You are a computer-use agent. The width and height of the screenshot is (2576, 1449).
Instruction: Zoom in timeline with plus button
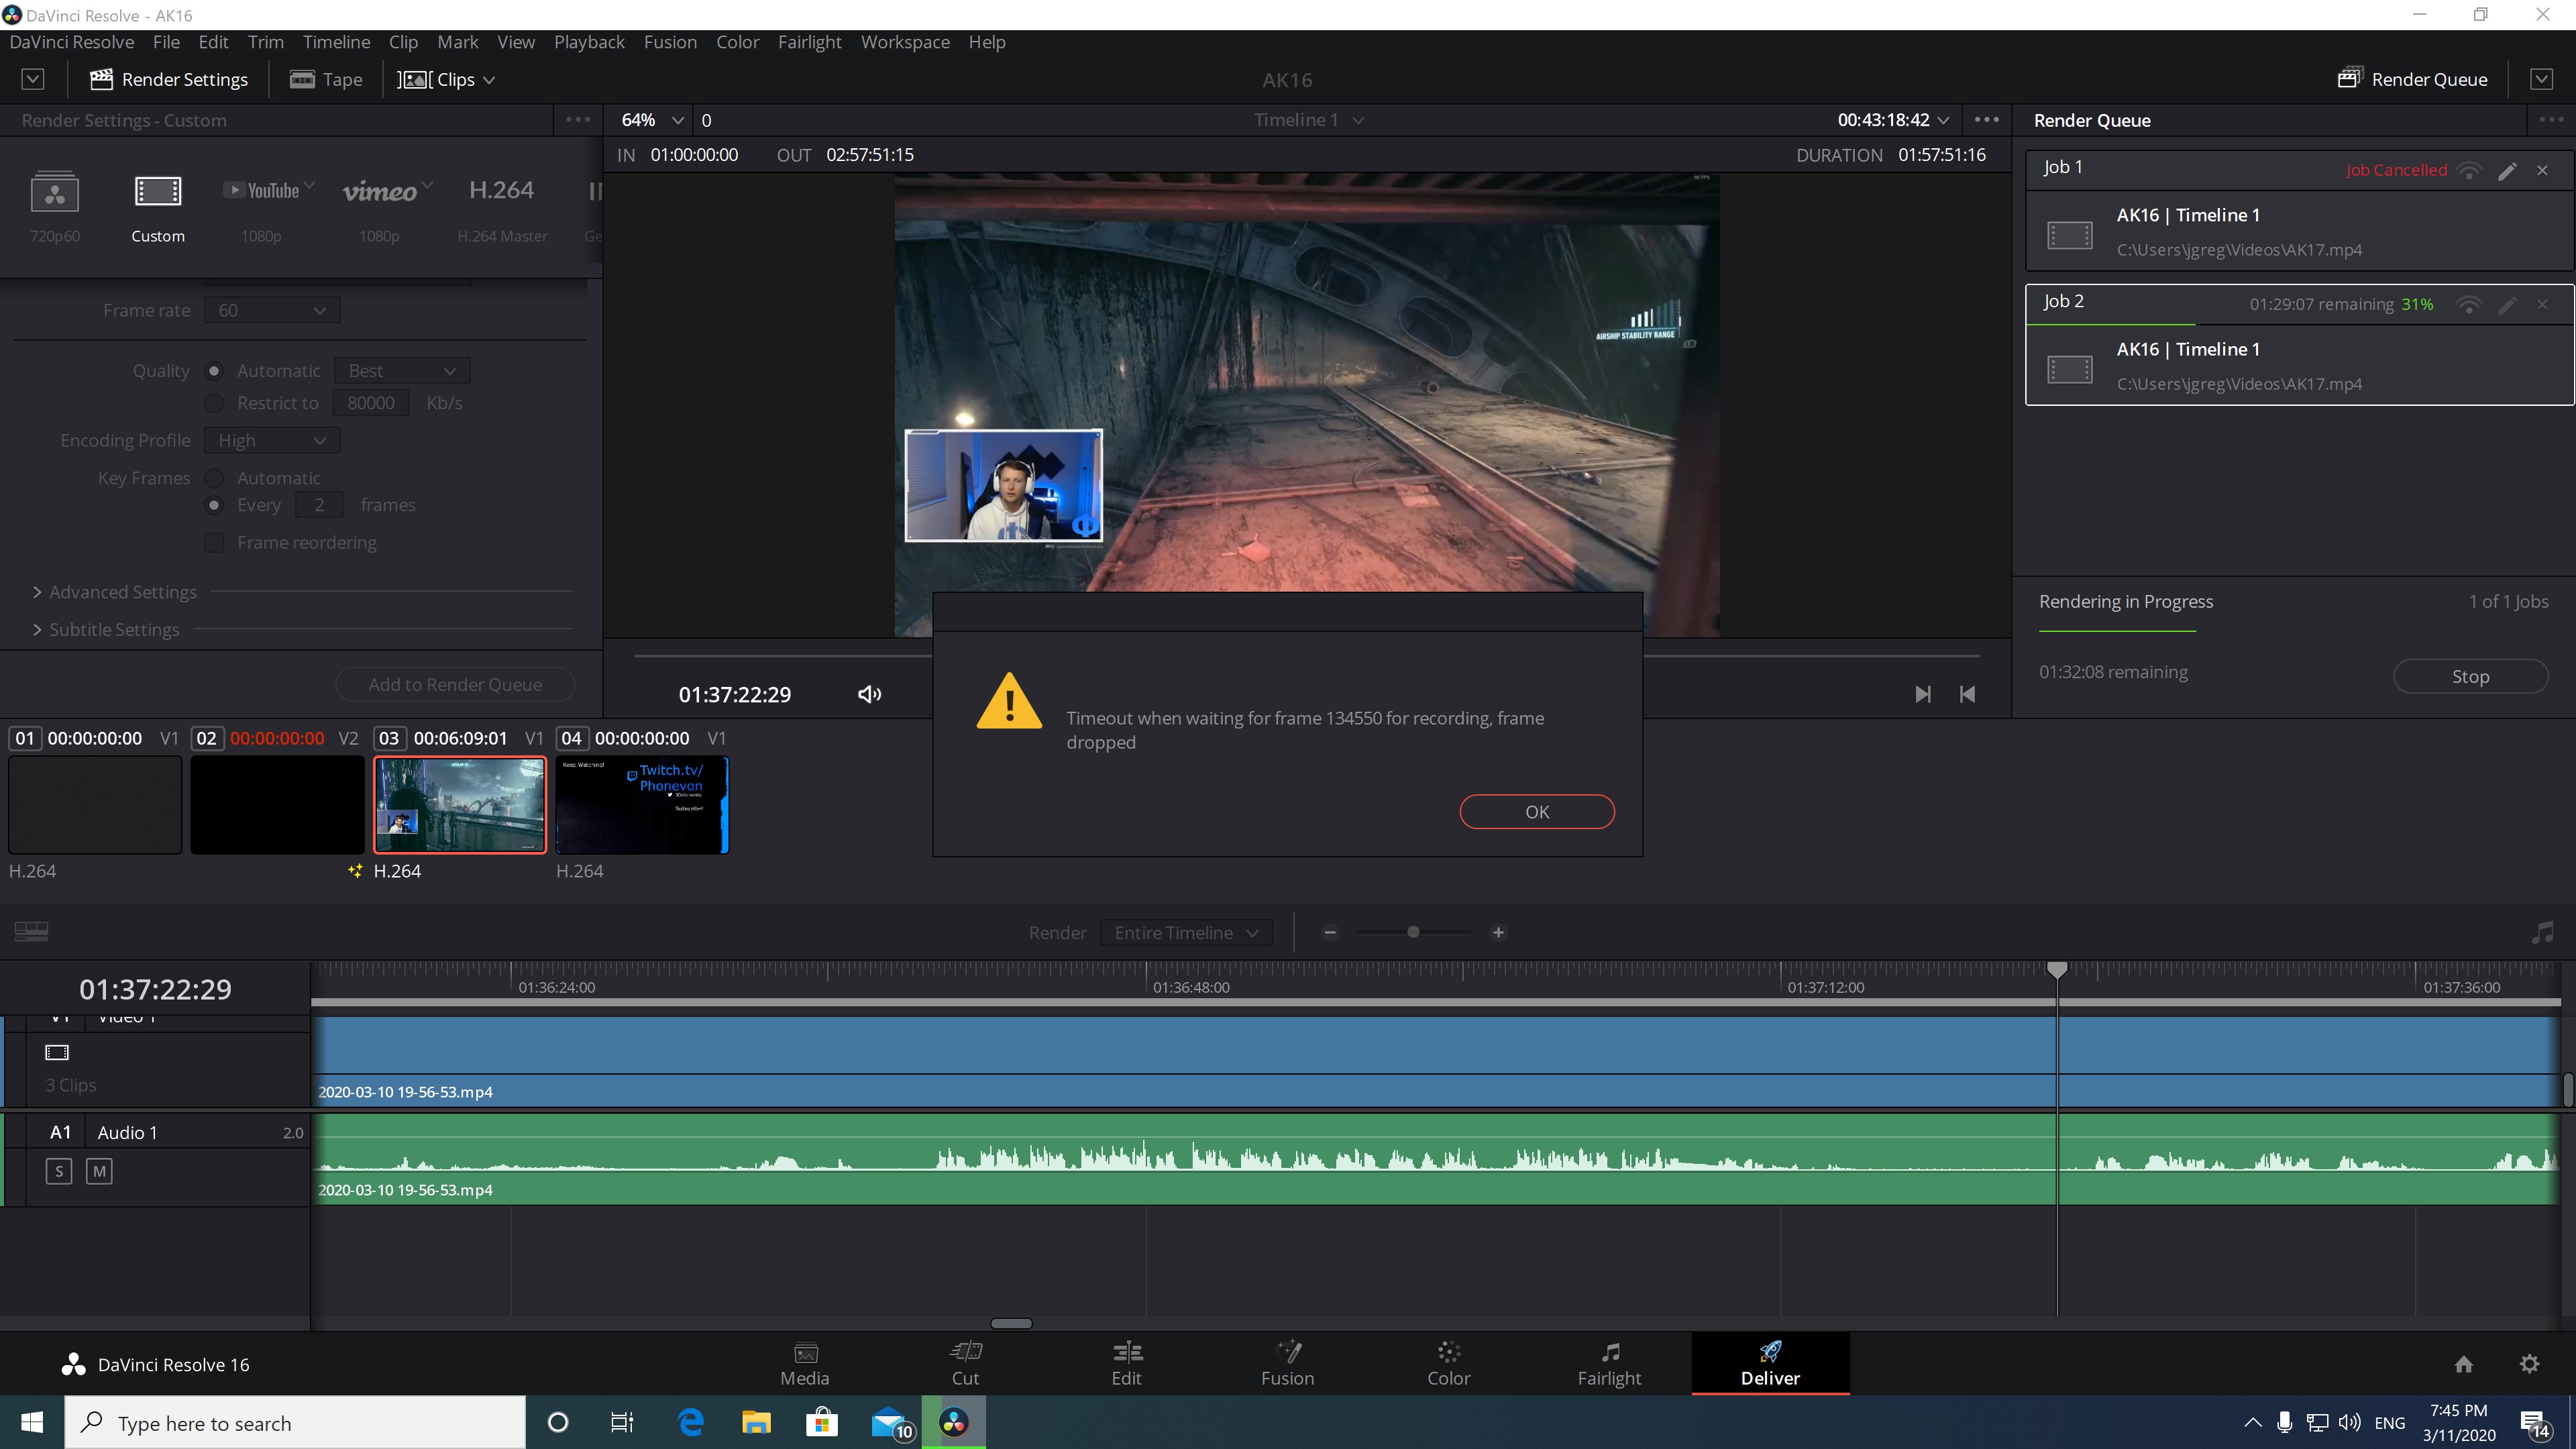pyautogui.click(x=1498, y=932)
